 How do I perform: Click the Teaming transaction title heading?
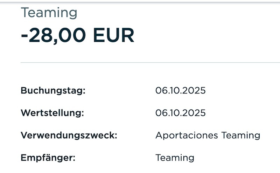click(49, 13)
